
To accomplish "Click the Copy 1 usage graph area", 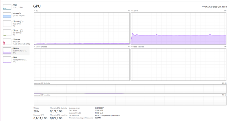I will point(178,29).
